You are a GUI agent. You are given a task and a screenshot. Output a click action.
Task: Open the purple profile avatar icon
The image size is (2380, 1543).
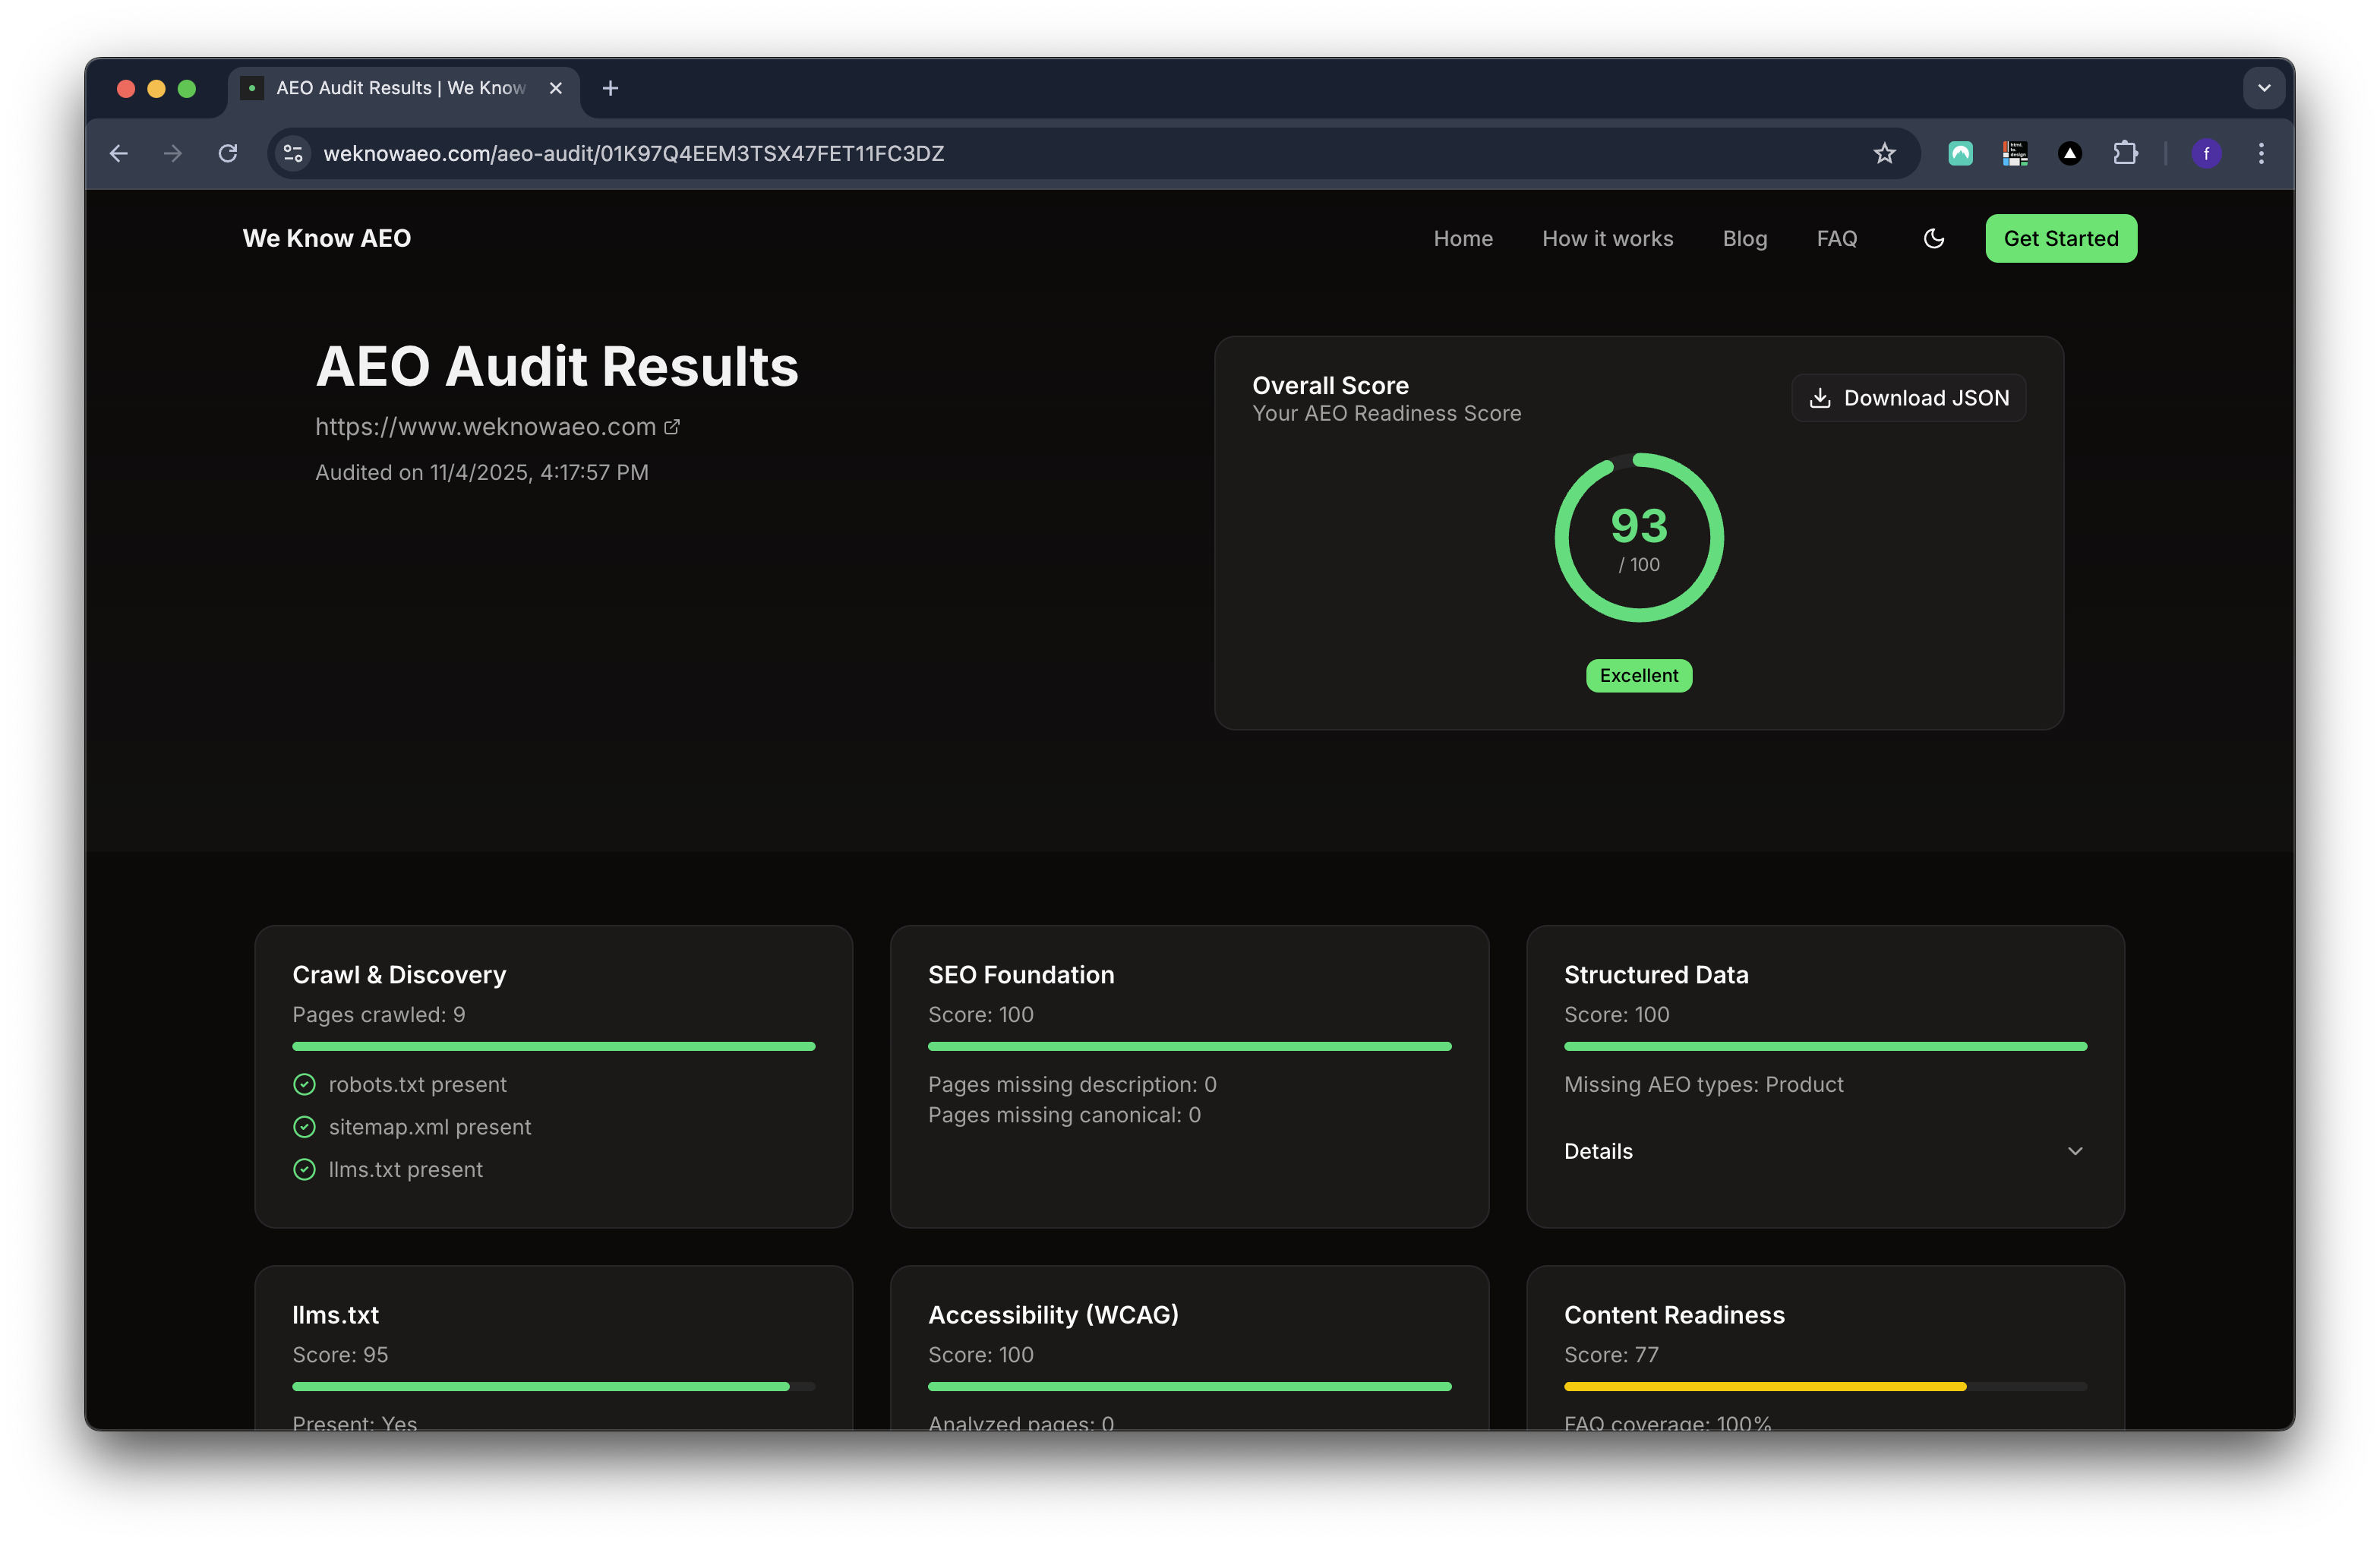[x=2206, y=153]
